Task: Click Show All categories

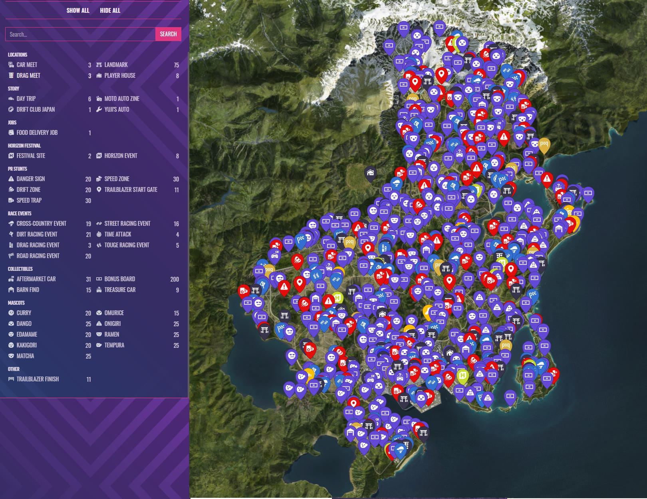Action: click(78, 10)
